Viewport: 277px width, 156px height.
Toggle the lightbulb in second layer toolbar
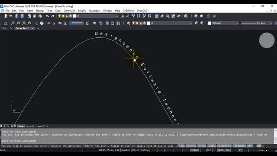click(x=133, y=23)
